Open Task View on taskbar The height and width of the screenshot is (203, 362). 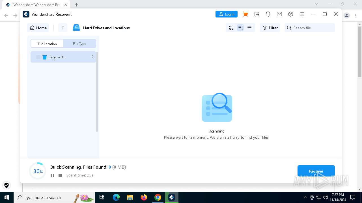102,197
